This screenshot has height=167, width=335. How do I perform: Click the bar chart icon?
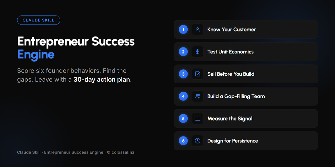click(197, 119)
